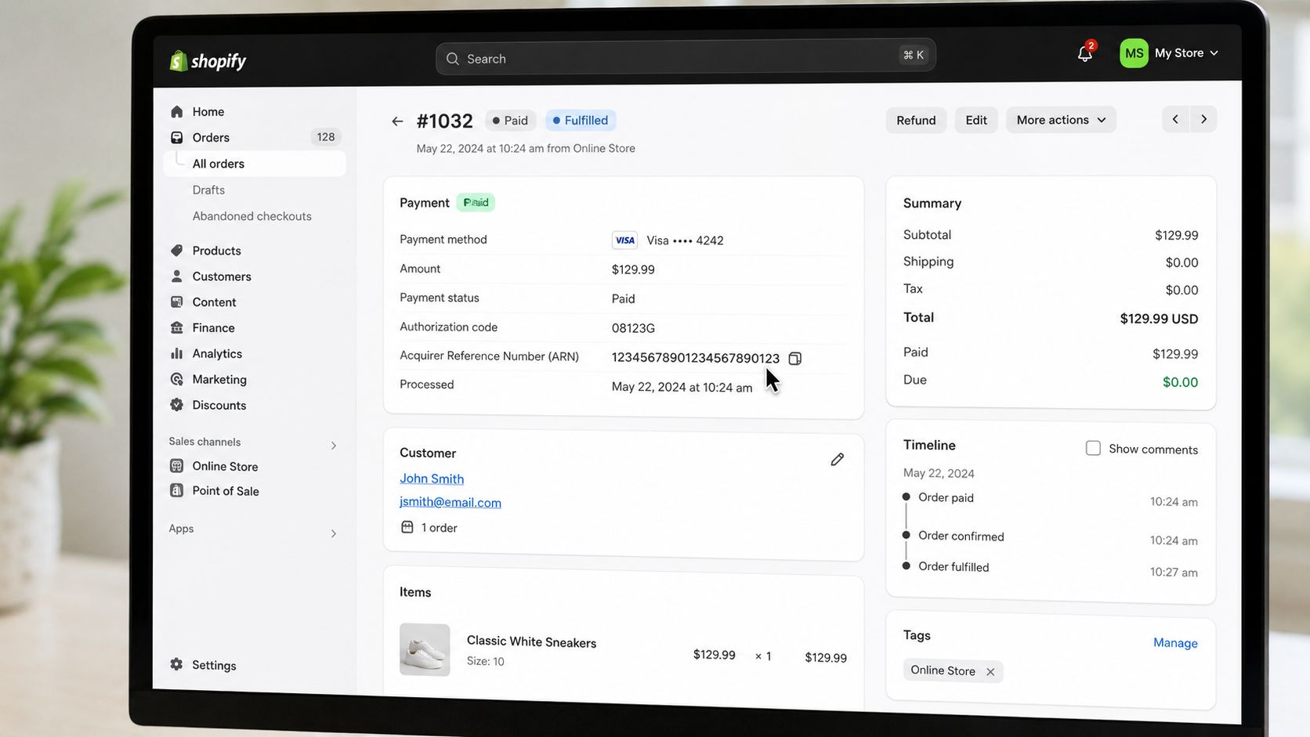The width and height of the screenshot is (1310, 737).
Task: Click the Visa card logo
Action: click(624, 240)
